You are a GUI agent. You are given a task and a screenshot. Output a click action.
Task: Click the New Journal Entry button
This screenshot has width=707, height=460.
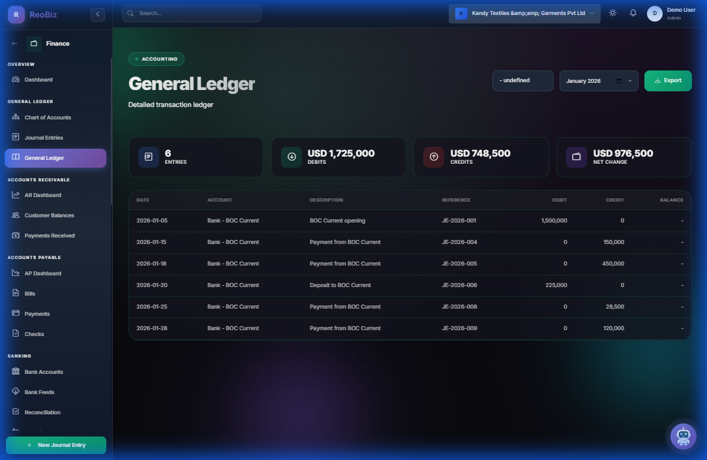[x=55, y=445]
